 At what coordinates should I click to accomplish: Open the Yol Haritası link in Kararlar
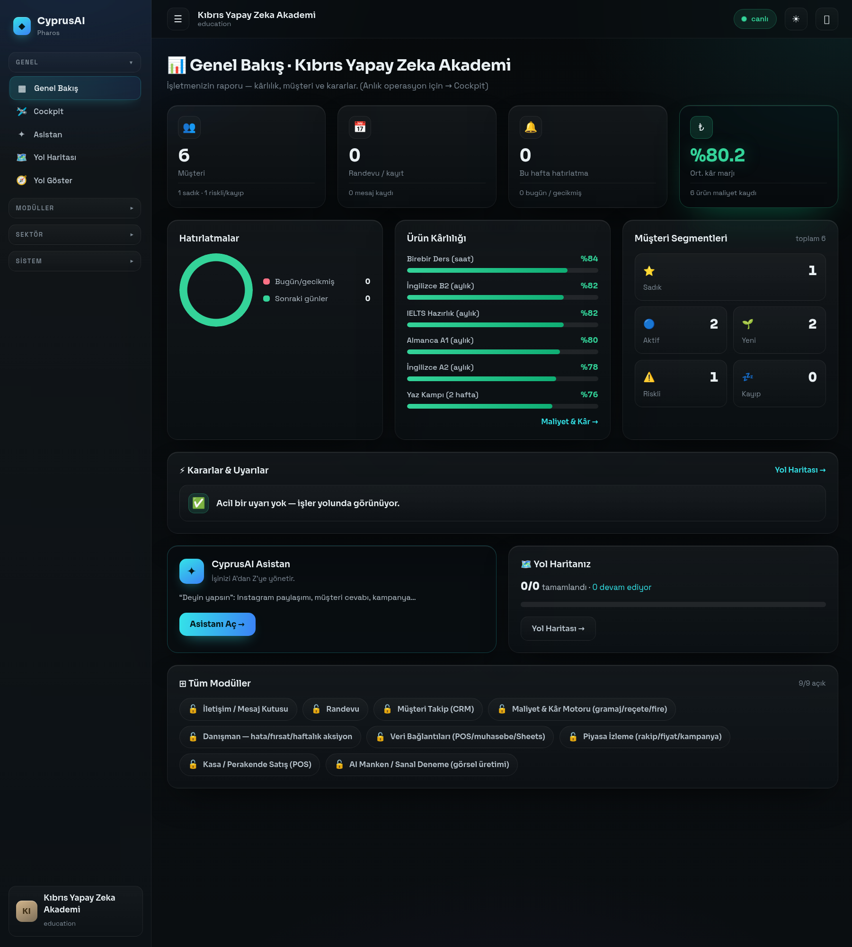(x=800, y=470)
